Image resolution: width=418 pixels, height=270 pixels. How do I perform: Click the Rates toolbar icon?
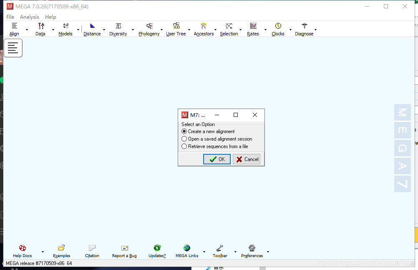click(x=253, y=26)
